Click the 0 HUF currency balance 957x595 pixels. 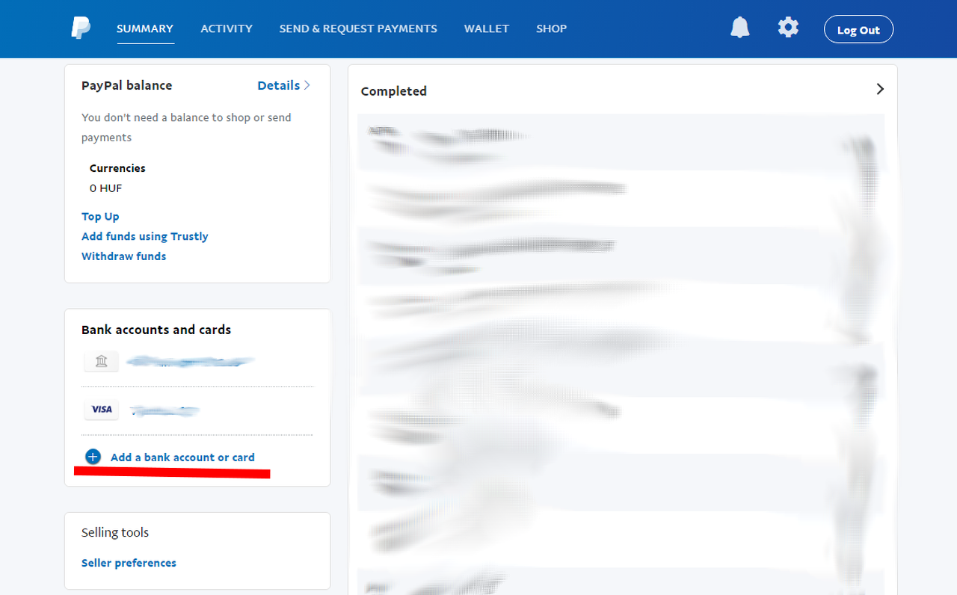[x=105, y=188]
